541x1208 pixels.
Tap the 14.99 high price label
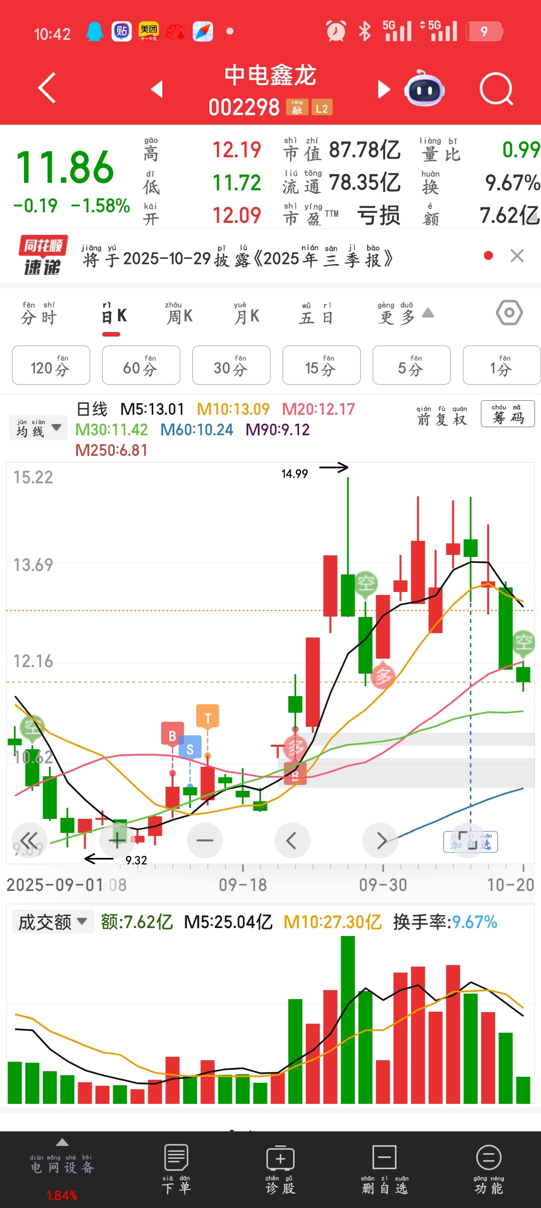click(295, 473)
